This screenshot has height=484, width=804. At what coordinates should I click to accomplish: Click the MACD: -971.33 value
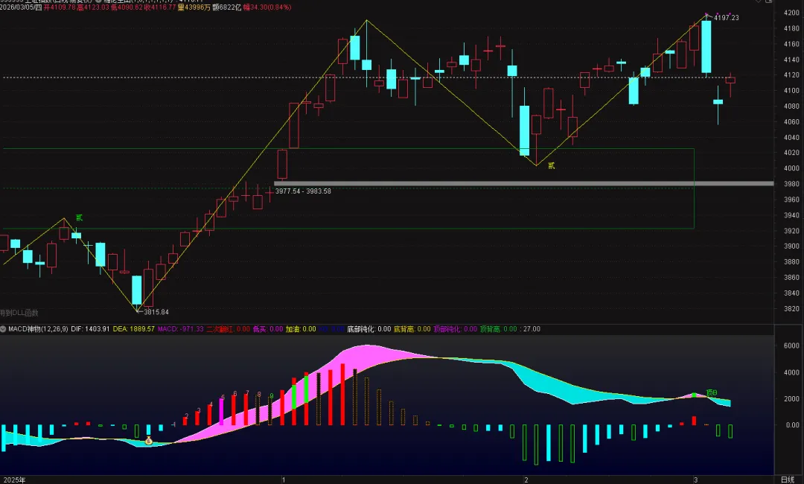click(180, 328)
